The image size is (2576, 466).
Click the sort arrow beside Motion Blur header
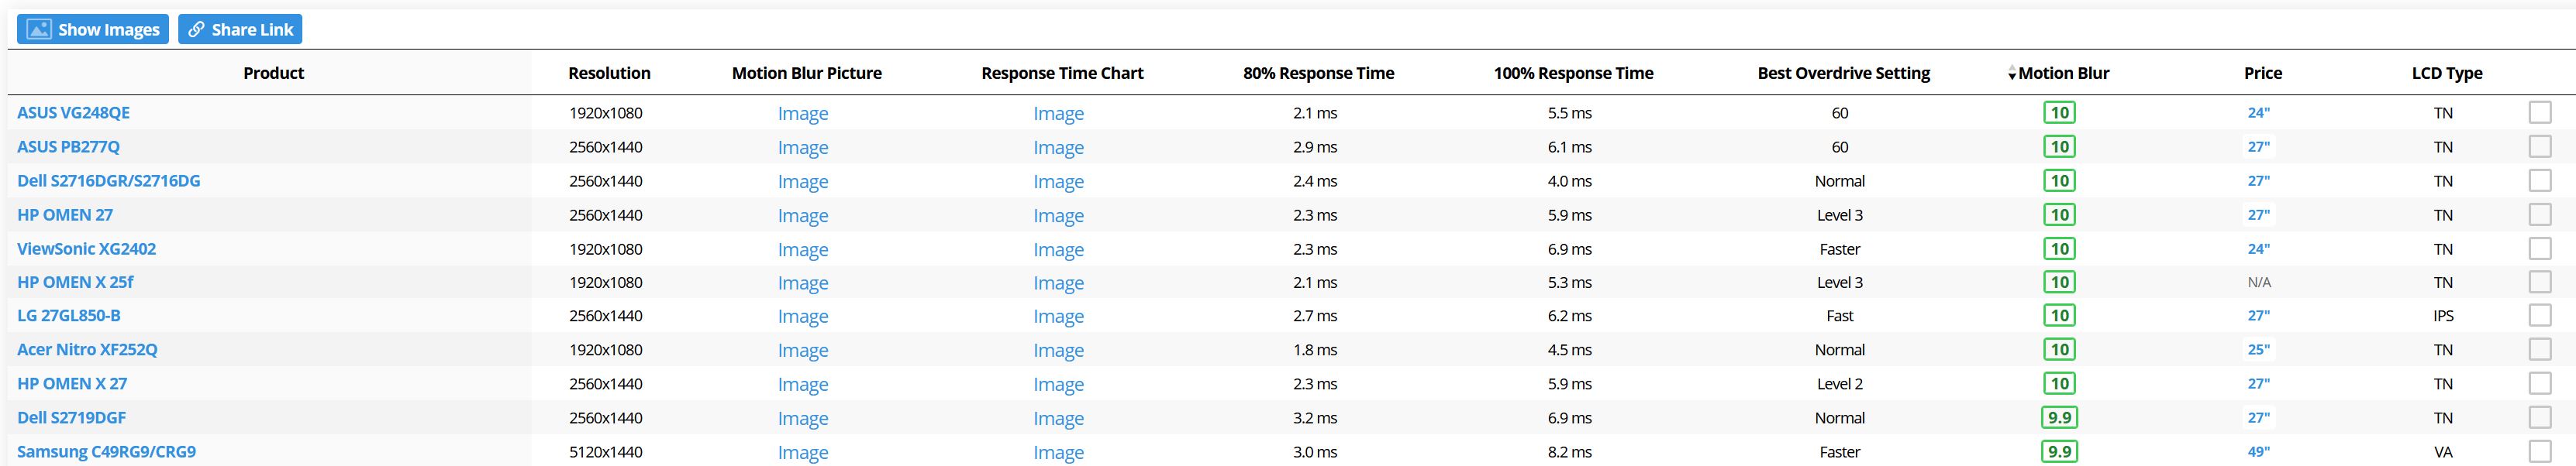2011,74
